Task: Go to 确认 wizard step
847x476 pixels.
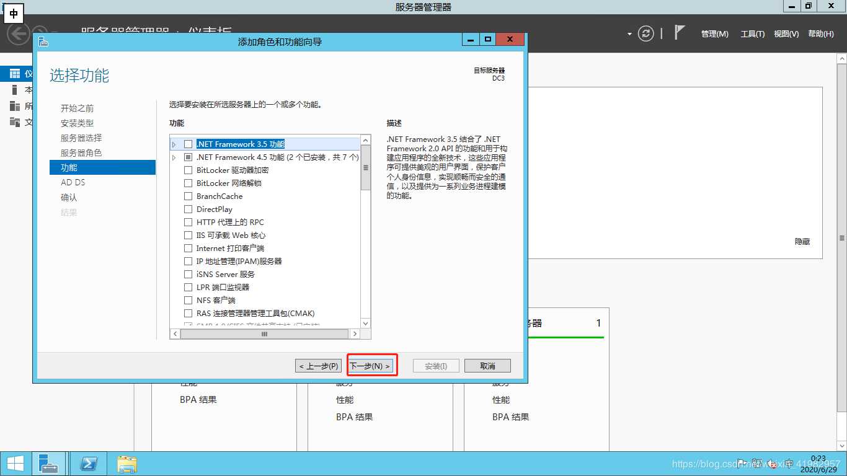Action: pos(69,197)
